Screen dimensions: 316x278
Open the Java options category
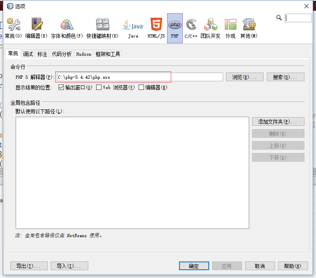coord(133,28)
